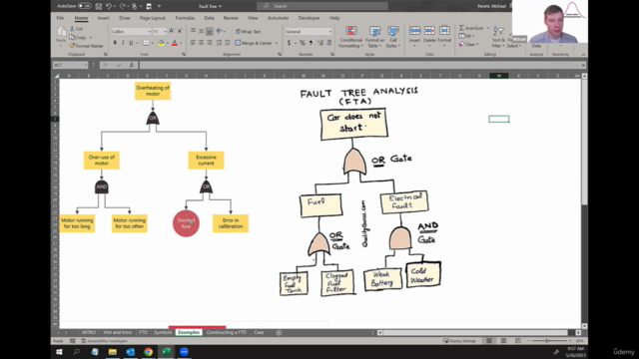Click the Increase Font Size icon

(172, 31)
